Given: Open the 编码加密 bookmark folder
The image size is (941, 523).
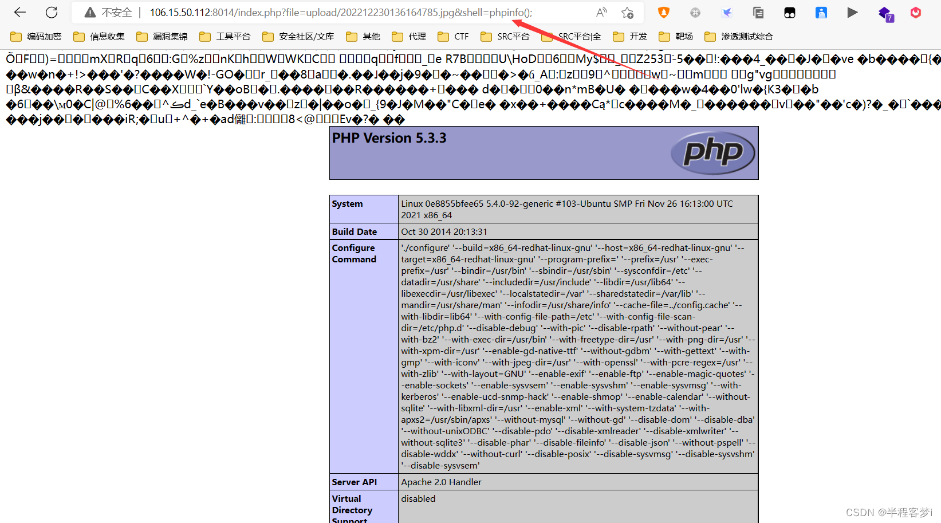Looking at the screenshot, I should point(36,37).
